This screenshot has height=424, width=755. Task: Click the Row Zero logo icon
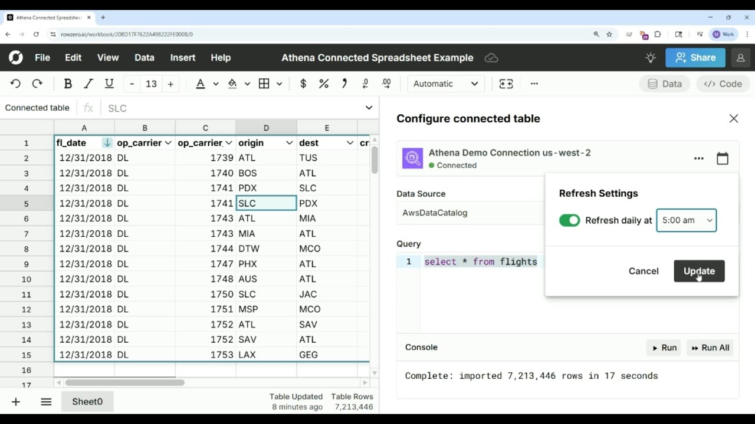click(16, 58)
